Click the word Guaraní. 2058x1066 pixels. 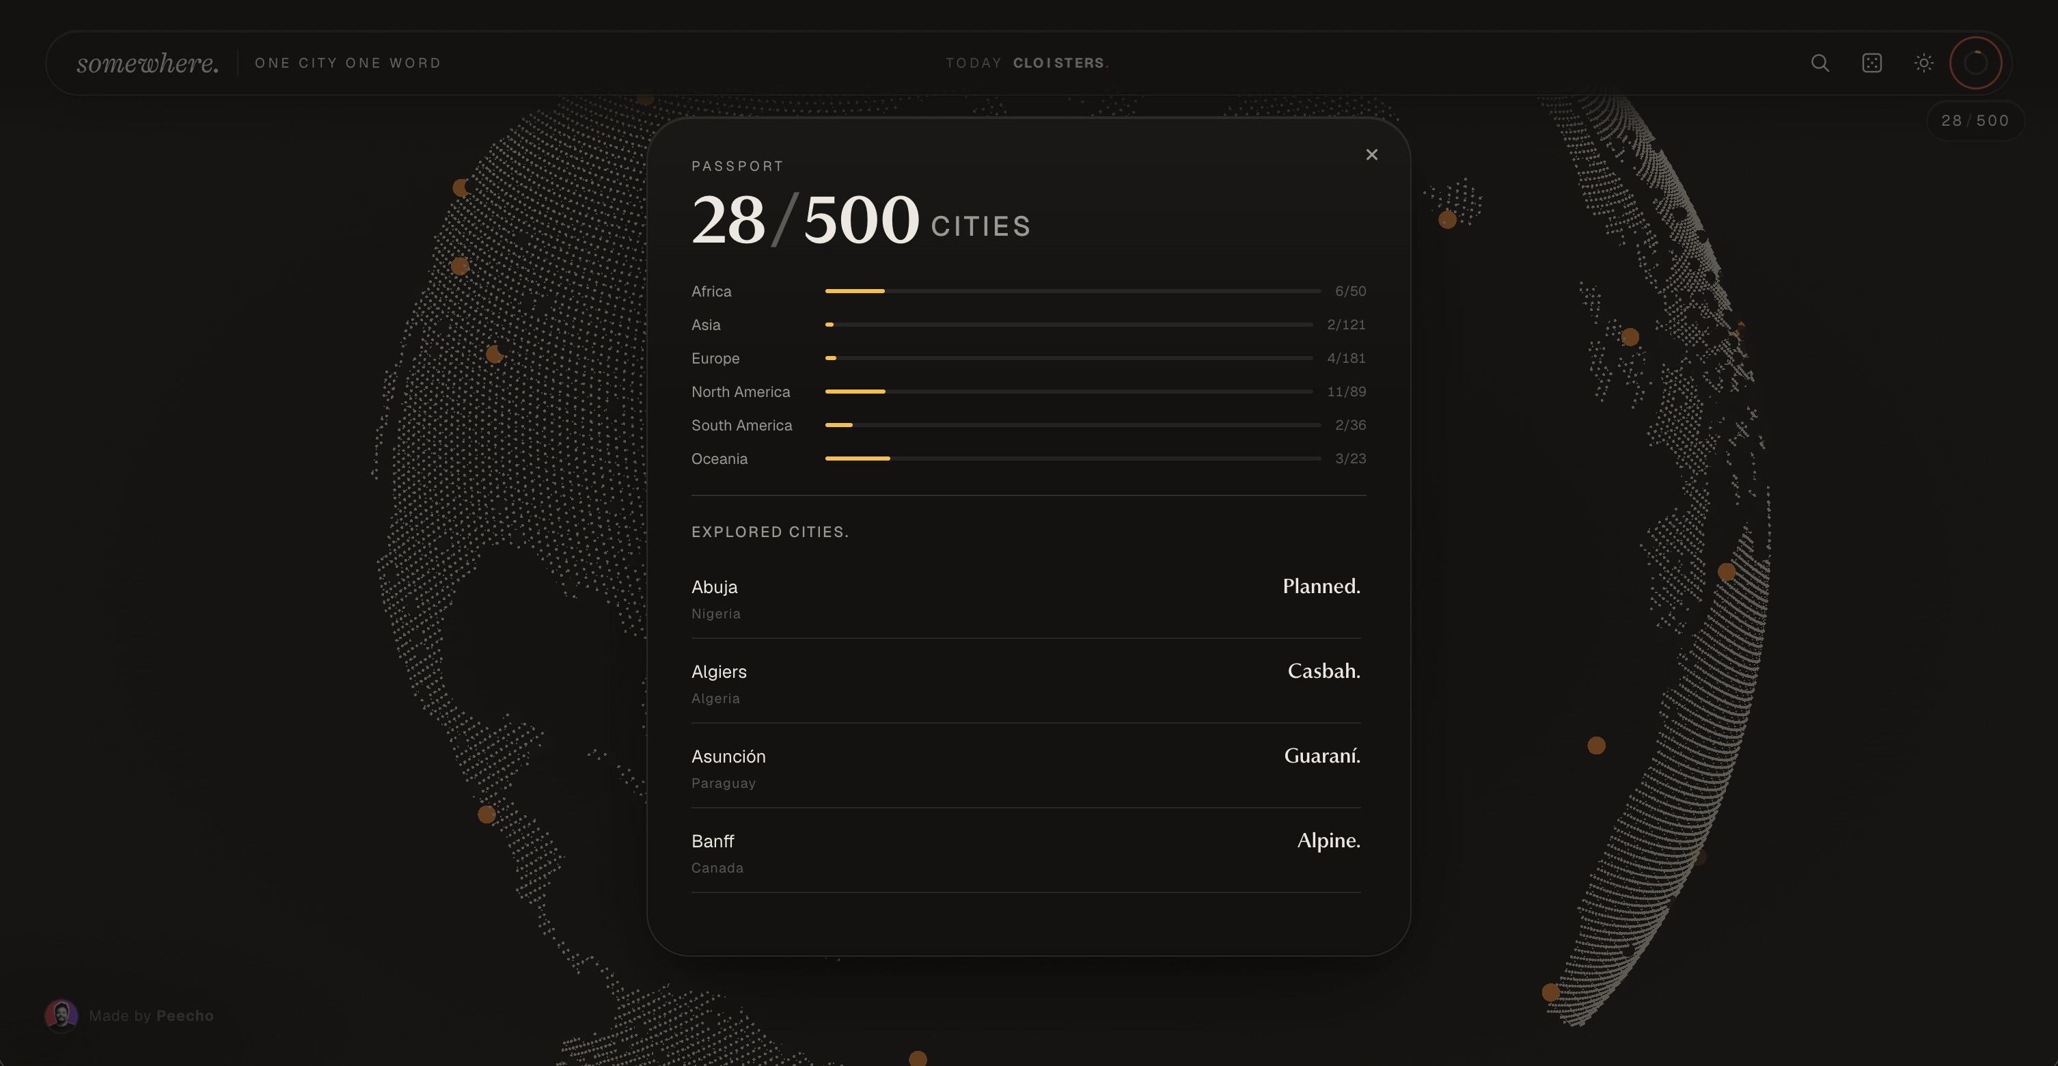(1322, 756)
